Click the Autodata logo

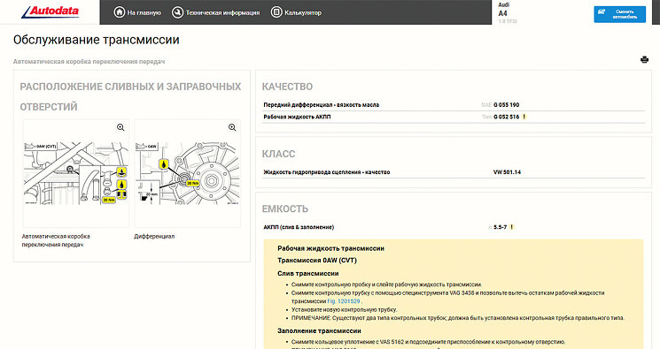pos(50,11)
